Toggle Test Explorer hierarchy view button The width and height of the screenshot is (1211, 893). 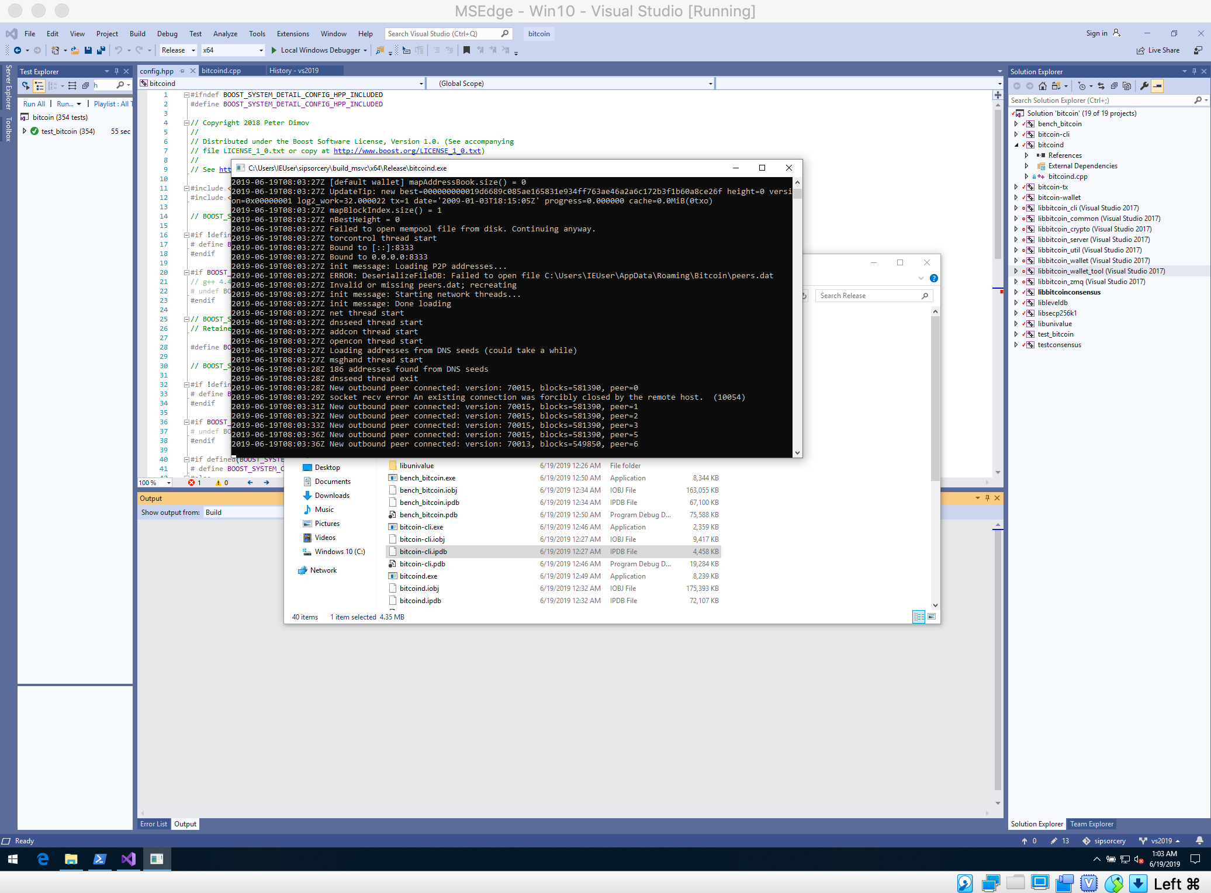click(39, 86)
